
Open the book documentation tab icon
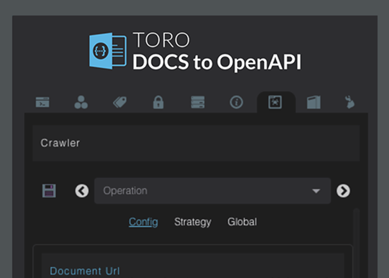[x=314, y=102]
